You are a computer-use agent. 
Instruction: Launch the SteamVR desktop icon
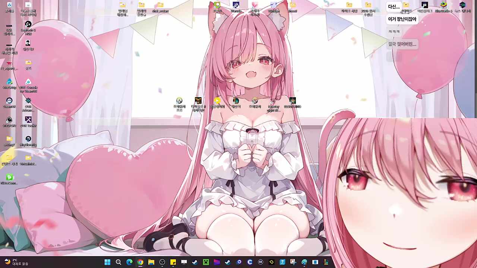click(9, 101)
